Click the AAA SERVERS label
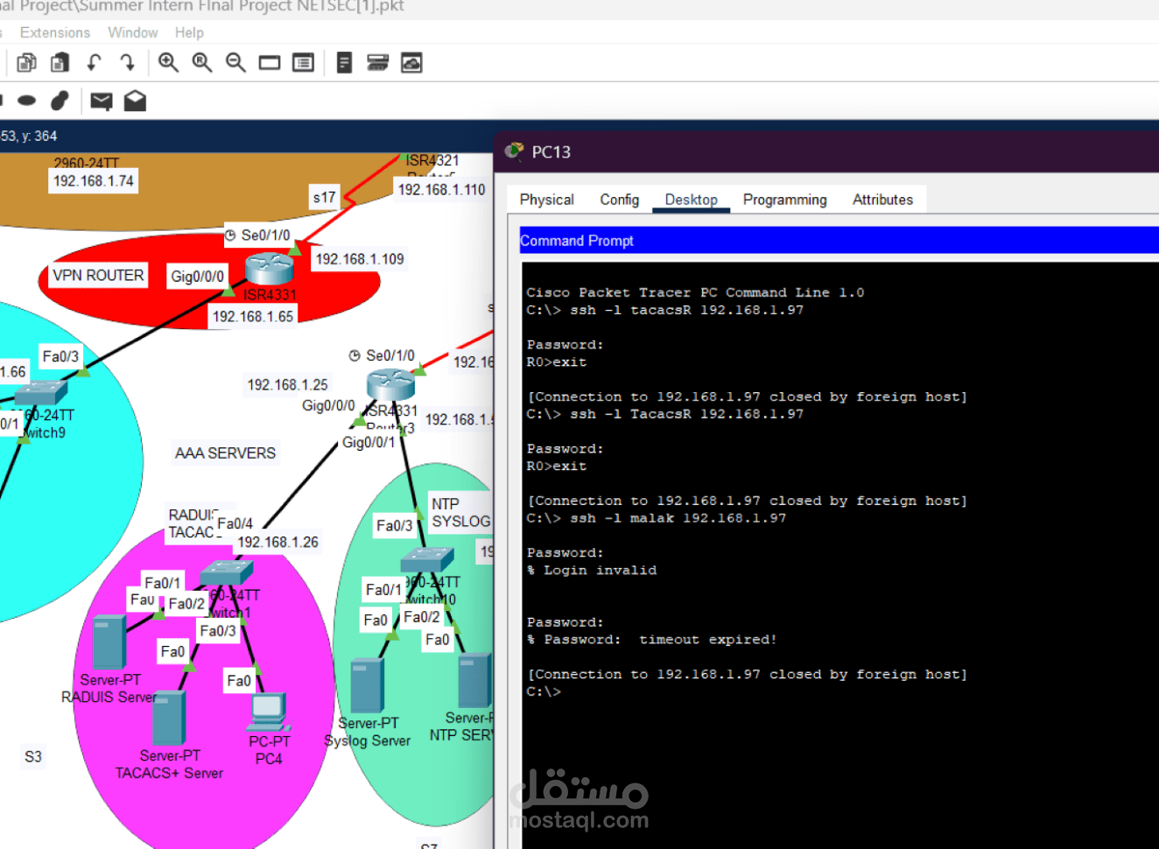Image resolution: width=1159 pixels, height=849 pixels. [x=225, y=453]
